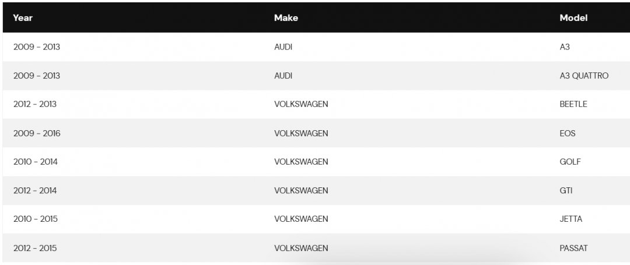Click the GTI model cell
The height and width of the screenshot is (265, 630).
point(566,191)
